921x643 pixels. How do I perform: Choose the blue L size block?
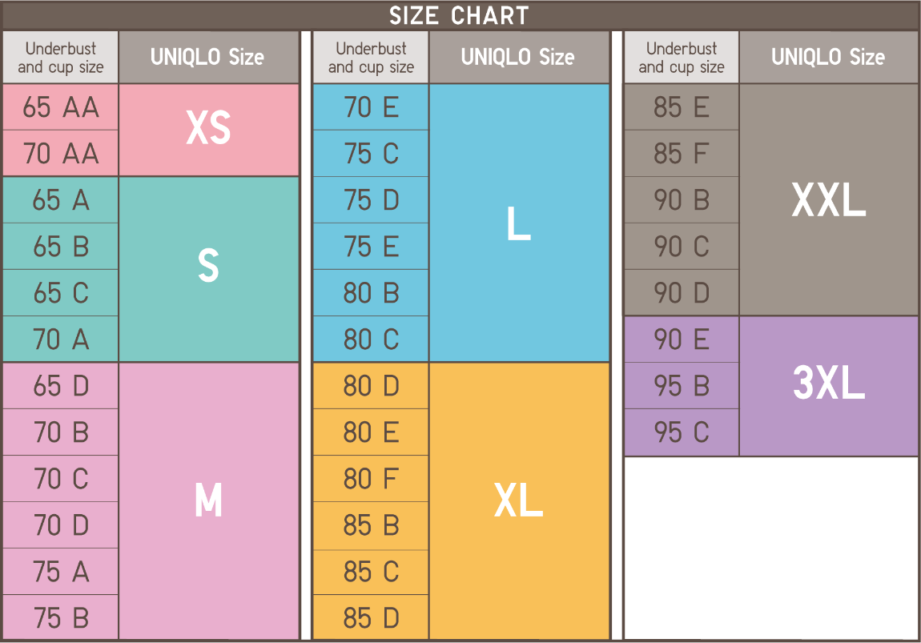(519, 223)
